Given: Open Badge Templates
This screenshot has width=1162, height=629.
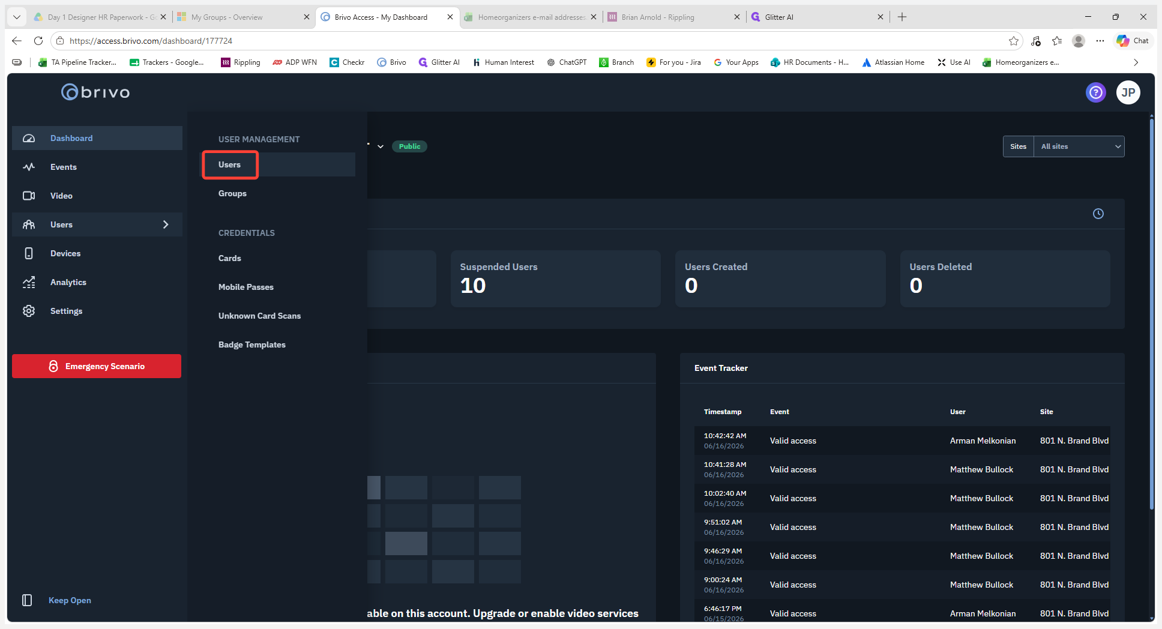Looking at the screenshot, I should (x=252, y=345).
